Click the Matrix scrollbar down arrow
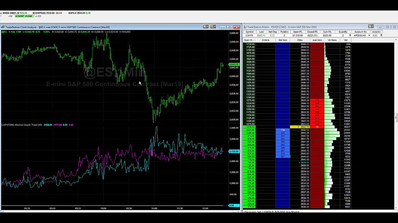This screenshot has width=398, height=223. tap(396, 208)
